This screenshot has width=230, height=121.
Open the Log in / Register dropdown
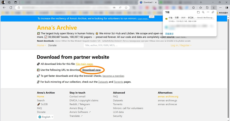pos(181,45)
